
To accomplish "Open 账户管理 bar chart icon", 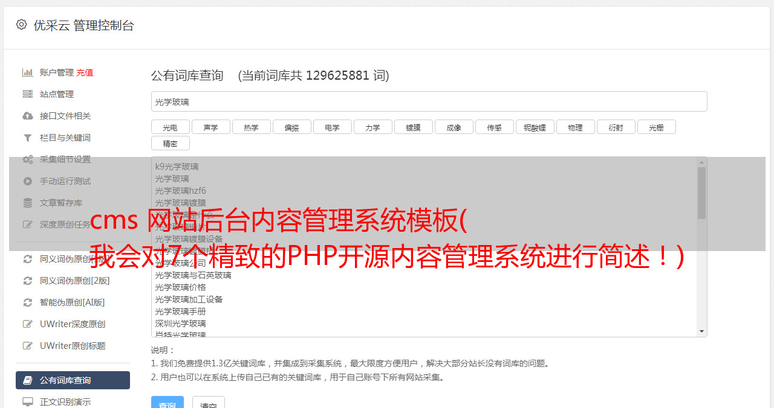I will 28,72.
